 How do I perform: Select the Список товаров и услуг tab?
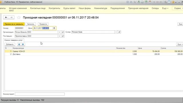click(13, 40)
